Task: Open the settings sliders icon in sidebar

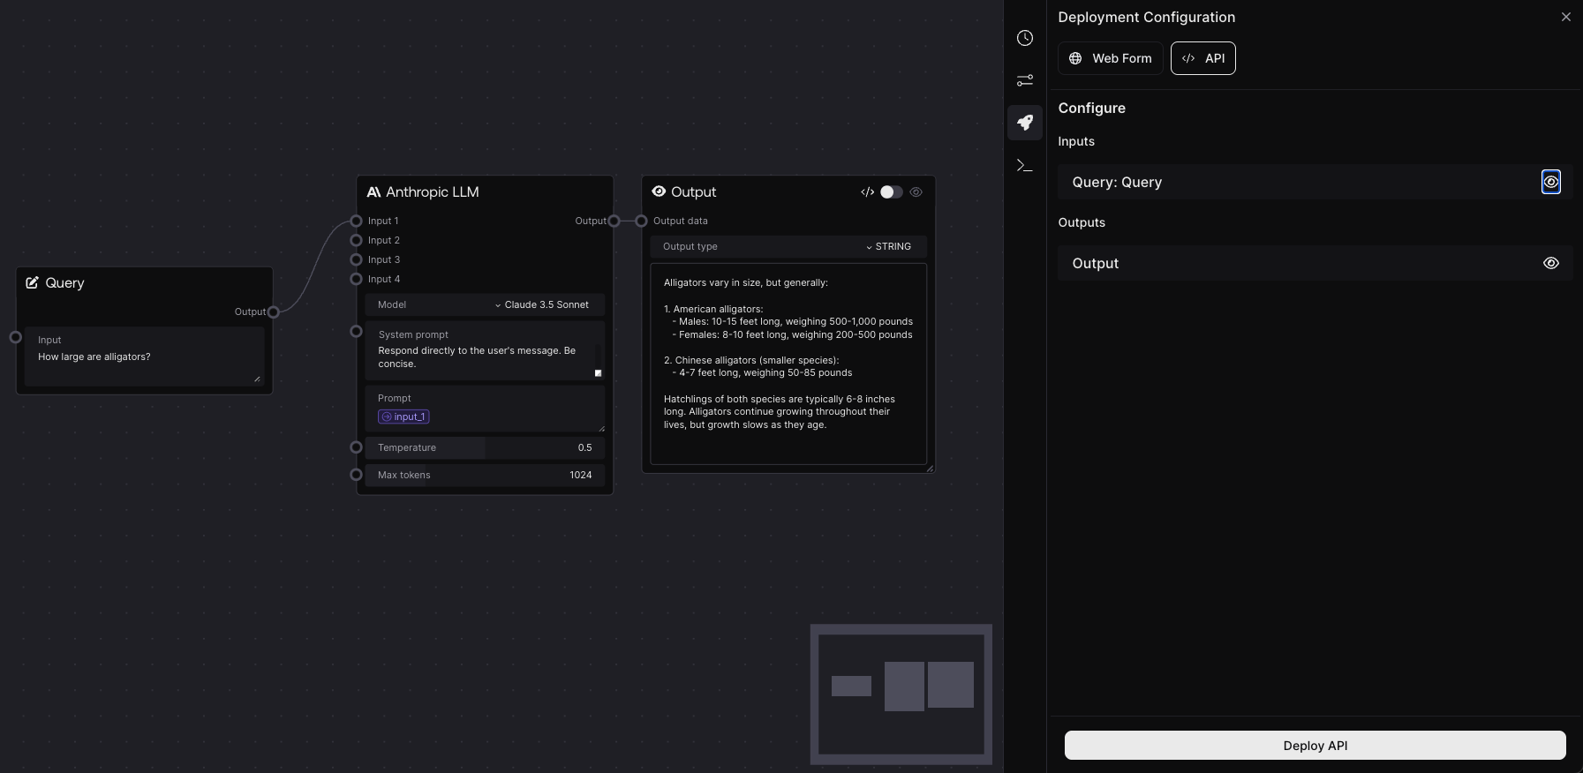Action: coord(1024,80)
